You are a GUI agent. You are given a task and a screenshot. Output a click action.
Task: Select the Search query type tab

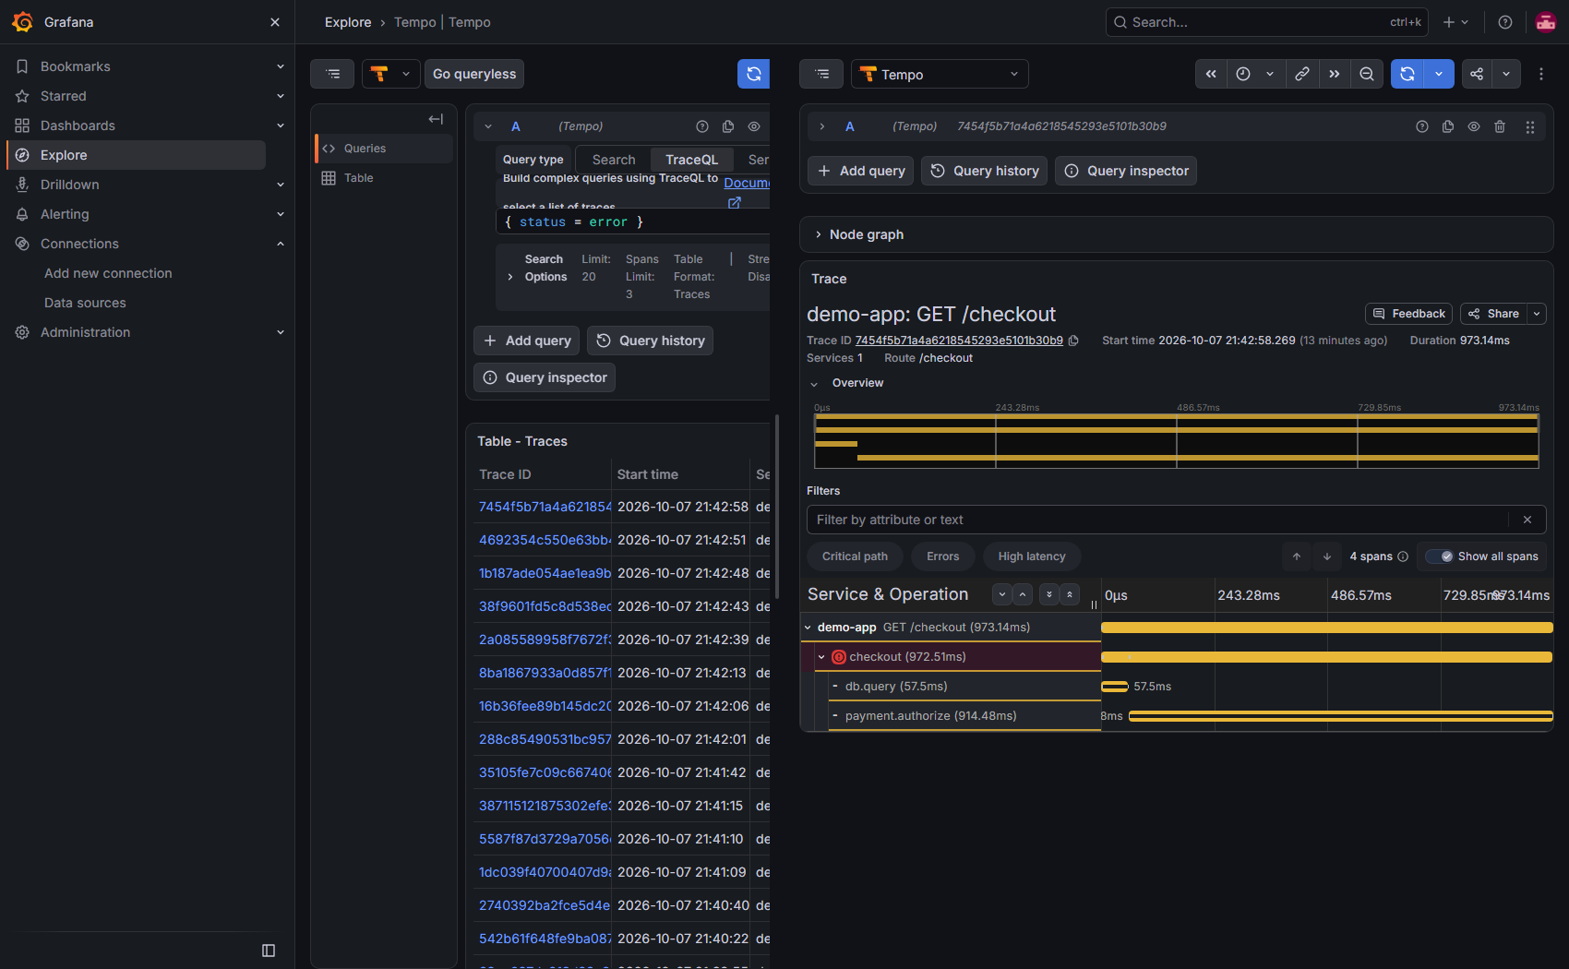pyautogui.click(x=614, y=160)
